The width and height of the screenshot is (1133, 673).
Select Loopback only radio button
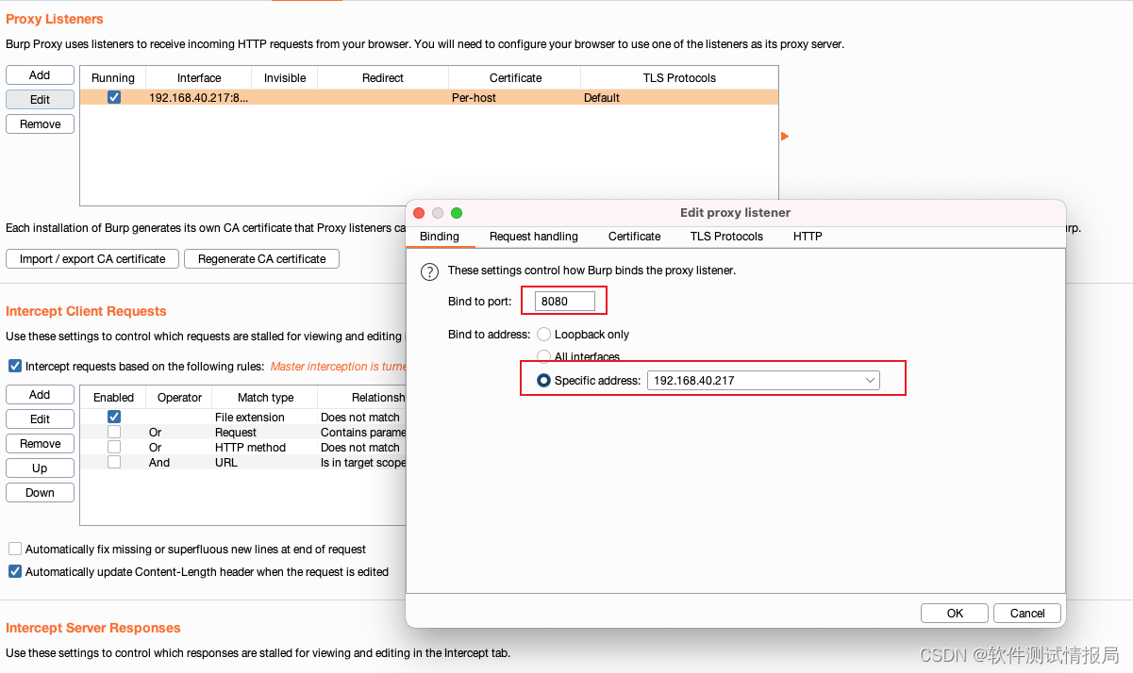coord(544,335)
